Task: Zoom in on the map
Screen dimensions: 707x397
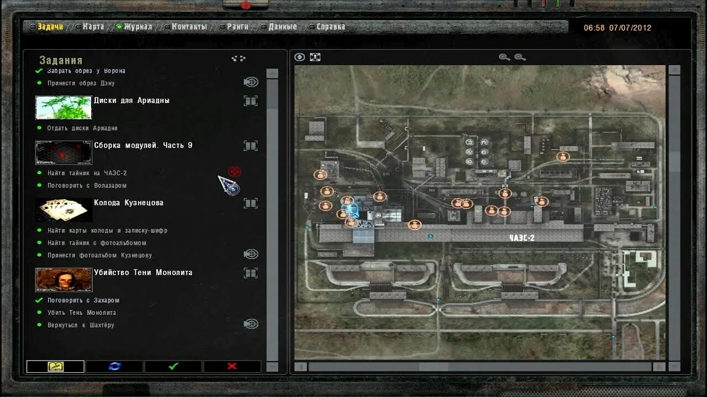Action: click(504, 57)
